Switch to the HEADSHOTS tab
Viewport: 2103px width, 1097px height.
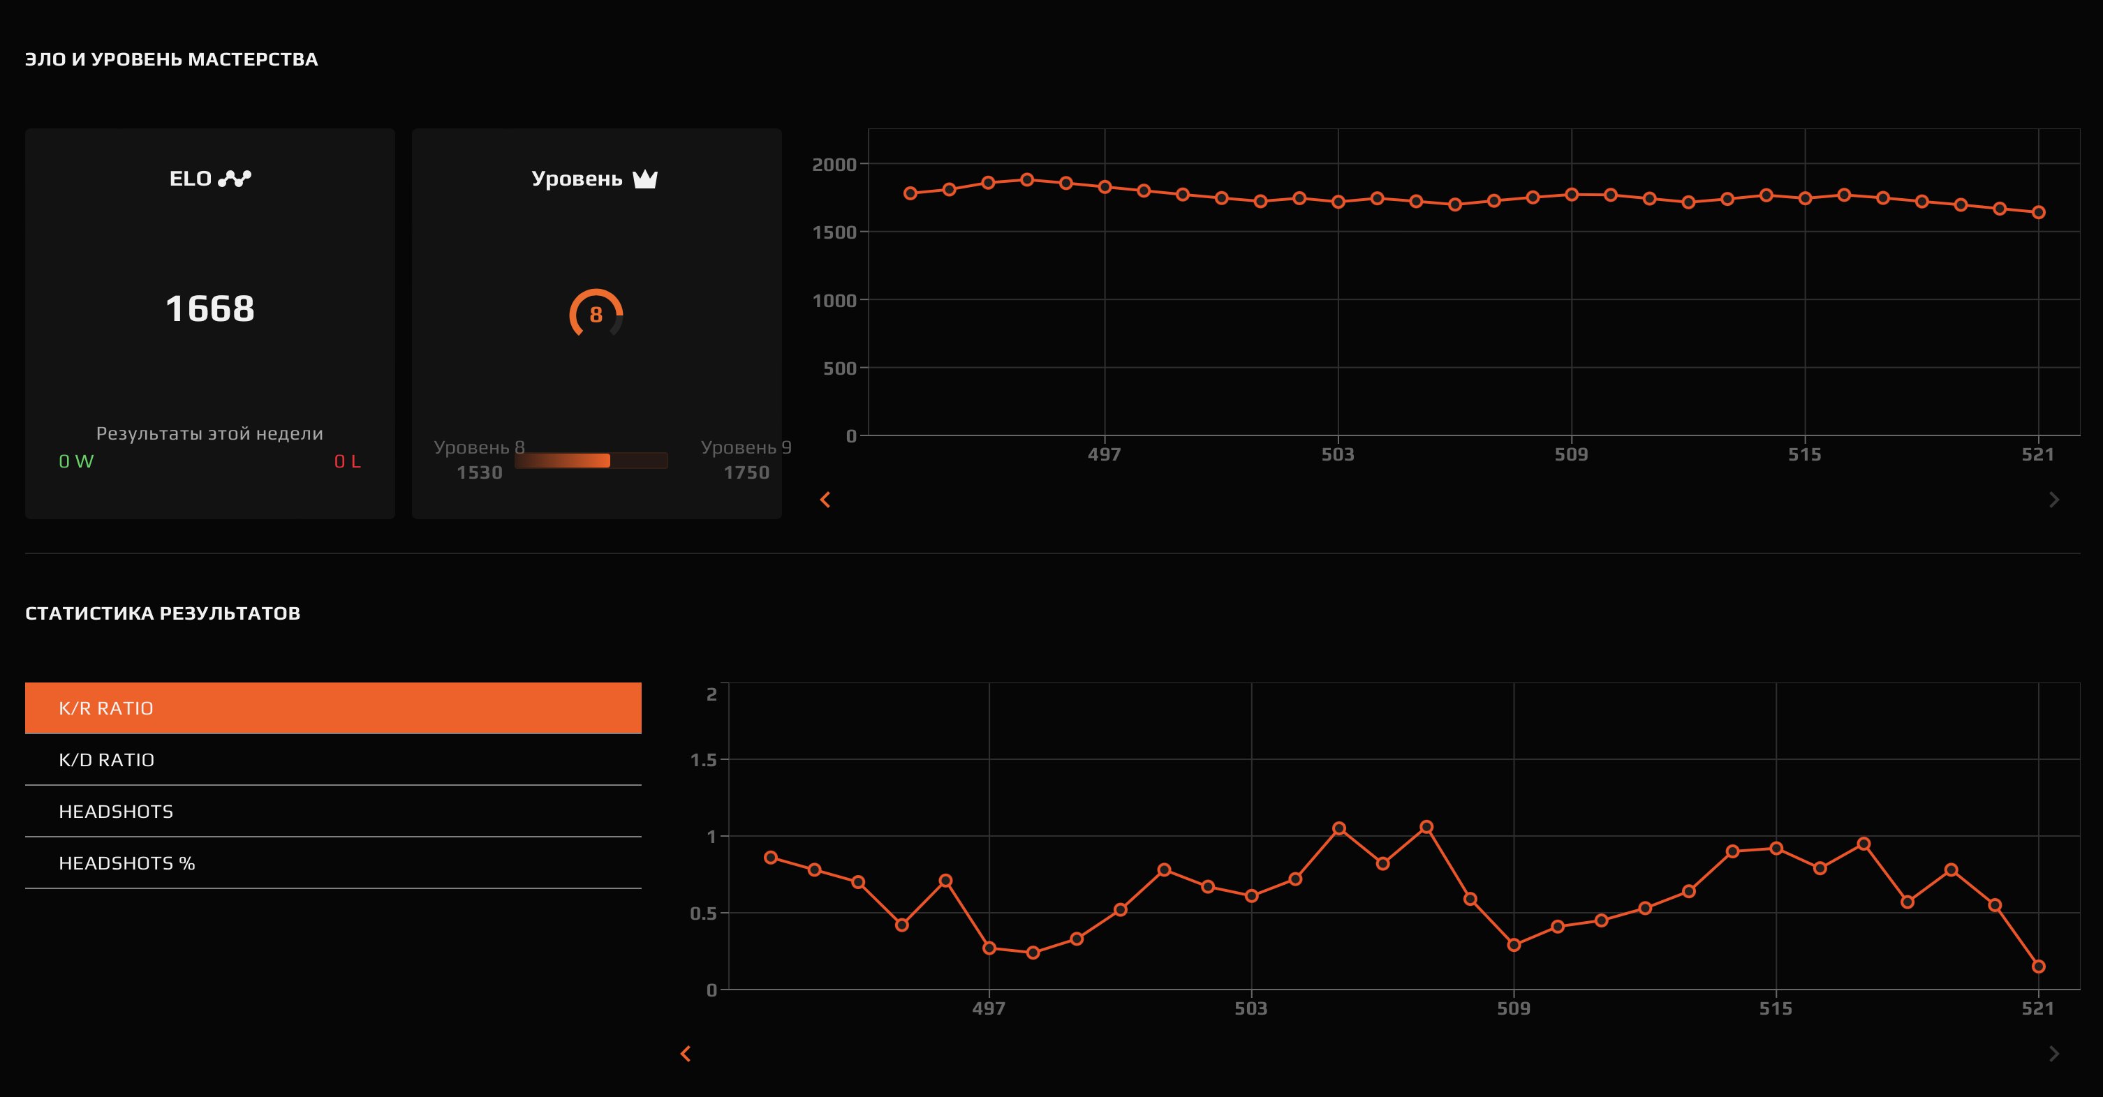(x=334, y=812)
